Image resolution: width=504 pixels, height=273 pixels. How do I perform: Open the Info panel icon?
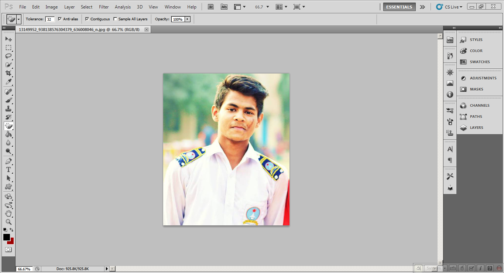pos(450,95)
